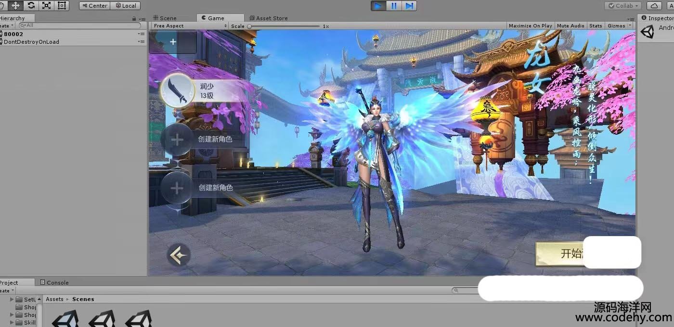The image size is (674, 327).
Task: Open the Hierarchy Create dropdown
Action: pyautogui.click(x=7, y=25)
